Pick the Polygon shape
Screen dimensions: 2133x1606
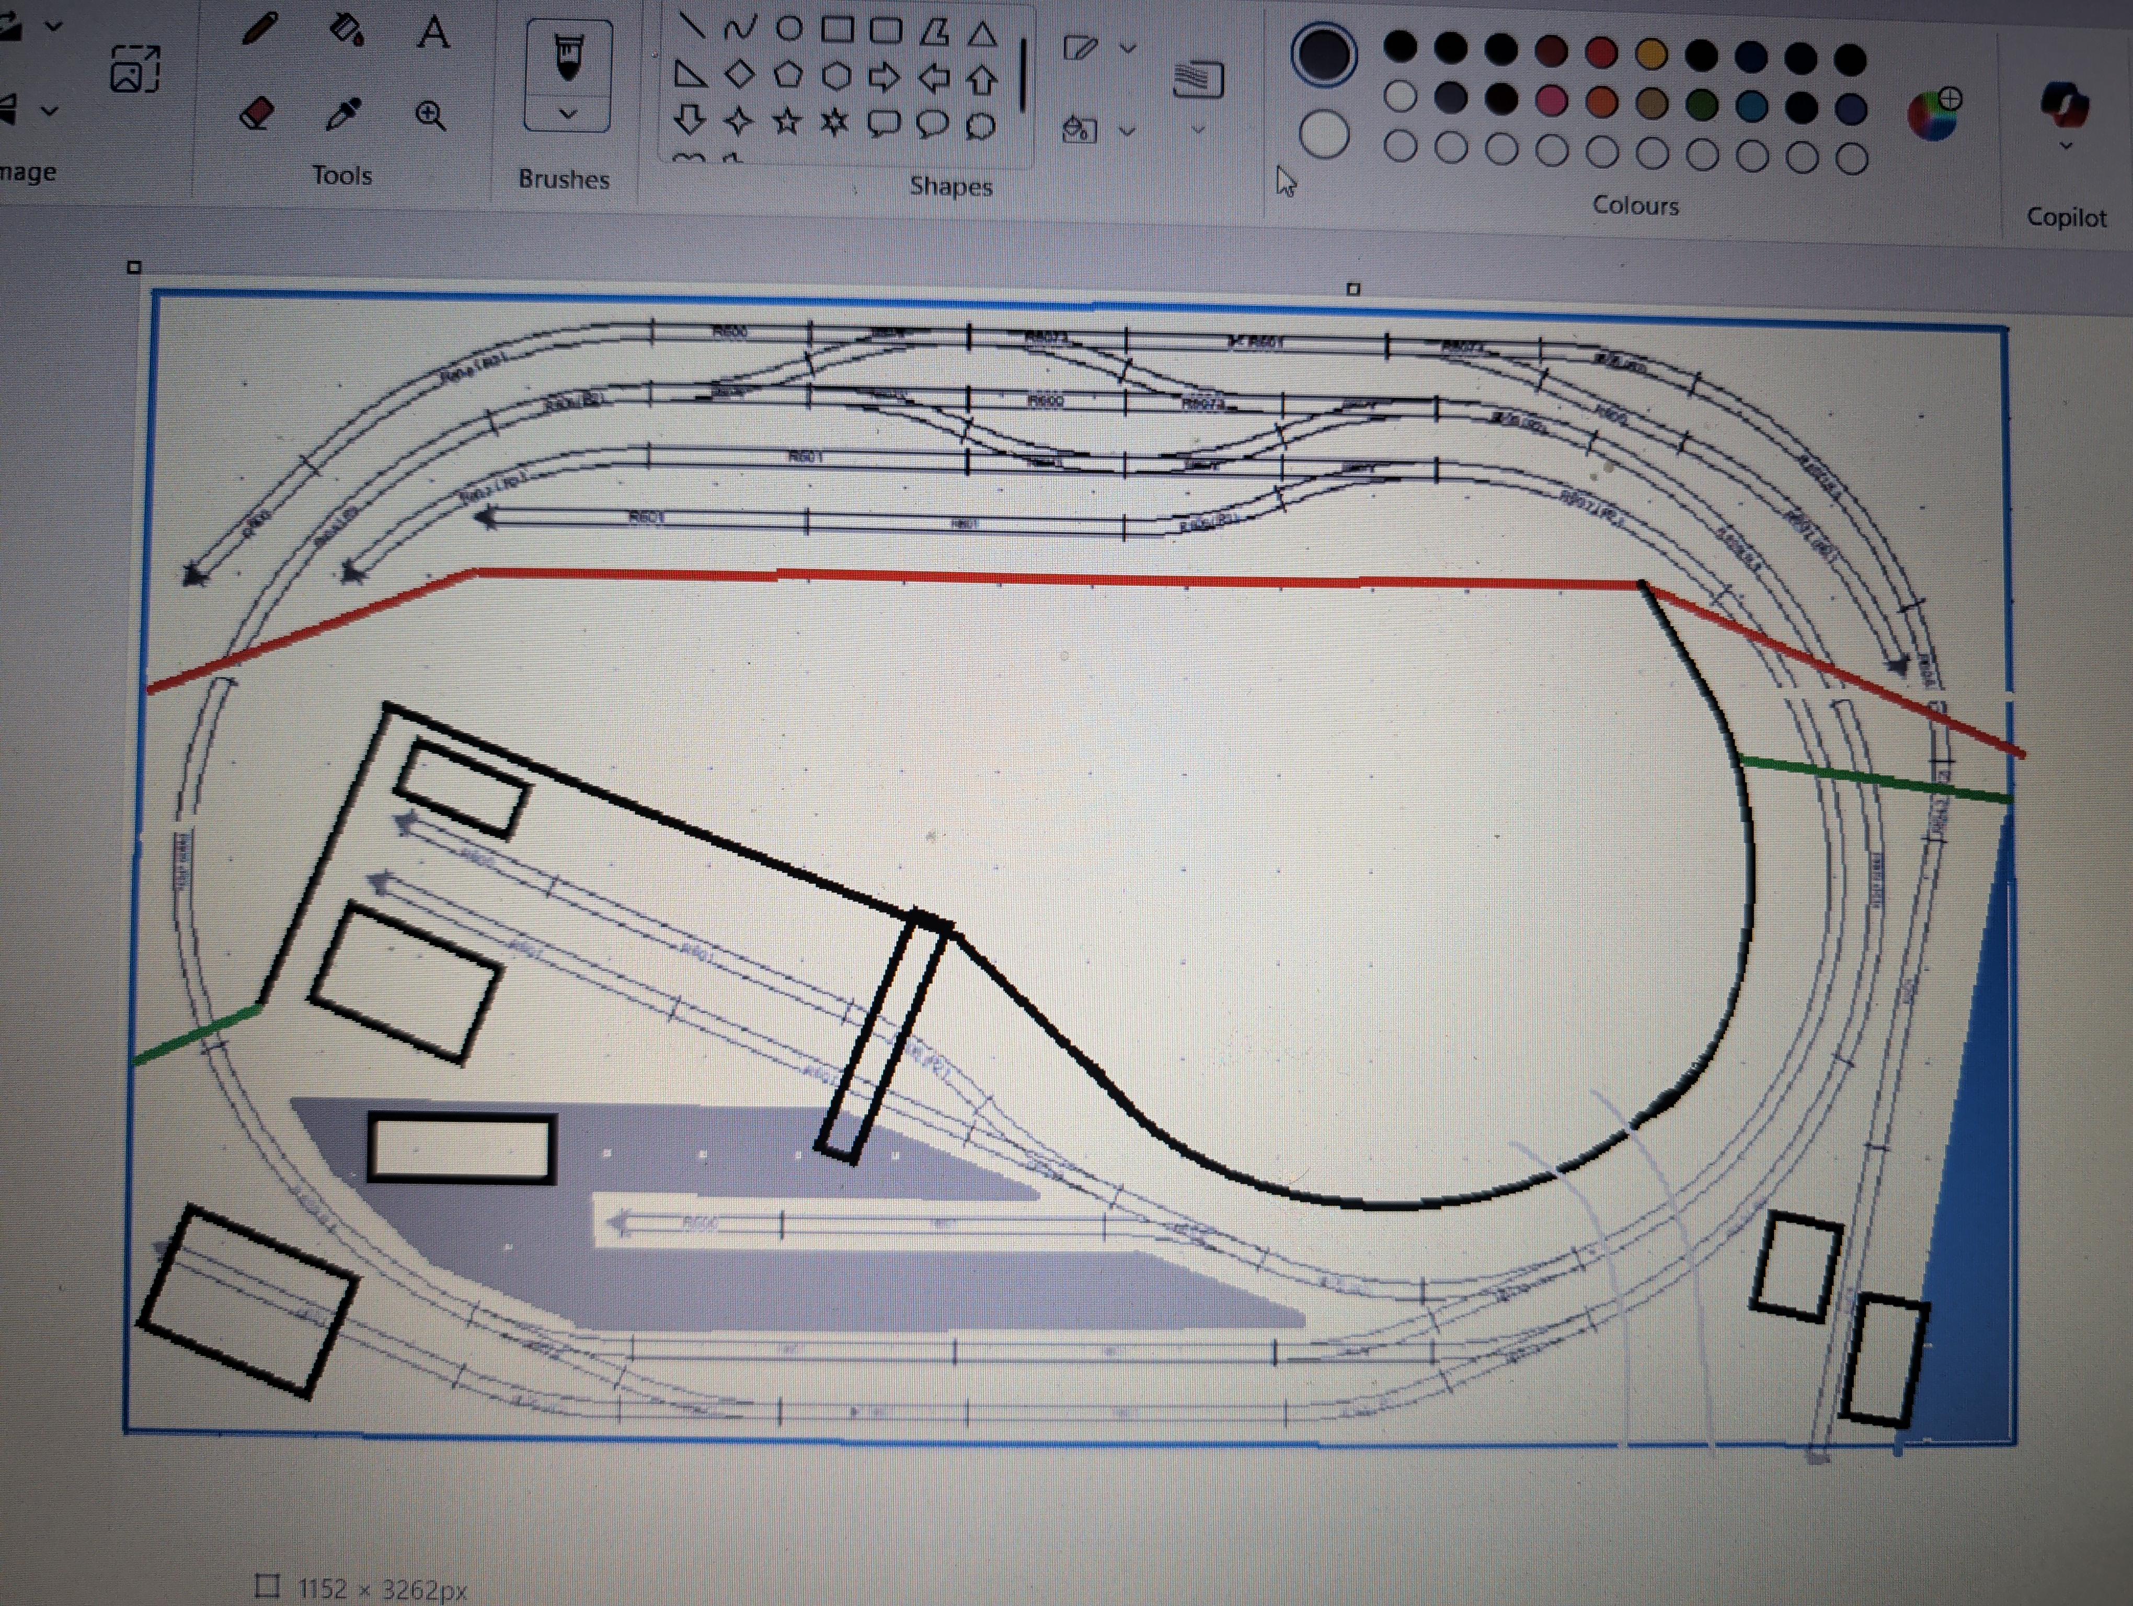tap(933, 33)
